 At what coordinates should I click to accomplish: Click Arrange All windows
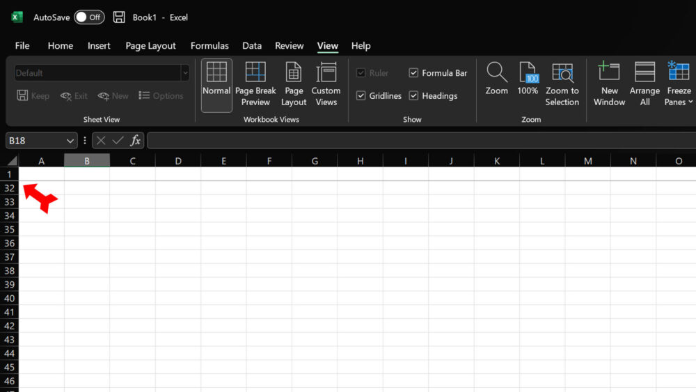[644, 72]
